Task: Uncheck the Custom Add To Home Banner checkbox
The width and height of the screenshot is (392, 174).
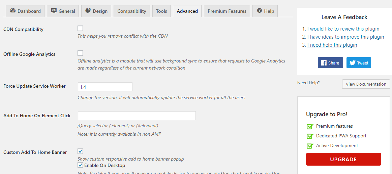Action: point(80,151)
